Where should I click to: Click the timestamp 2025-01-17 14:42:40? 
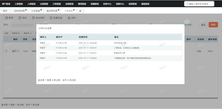click(x=88, y=43)
